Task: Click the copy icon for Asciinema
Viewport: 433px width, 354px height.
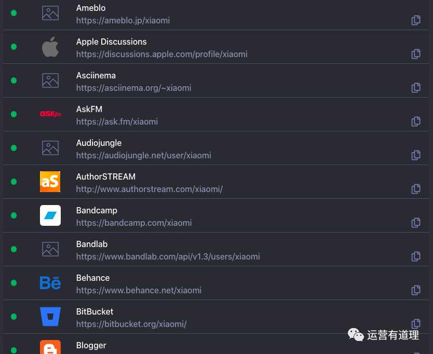Action: (416, 88)
